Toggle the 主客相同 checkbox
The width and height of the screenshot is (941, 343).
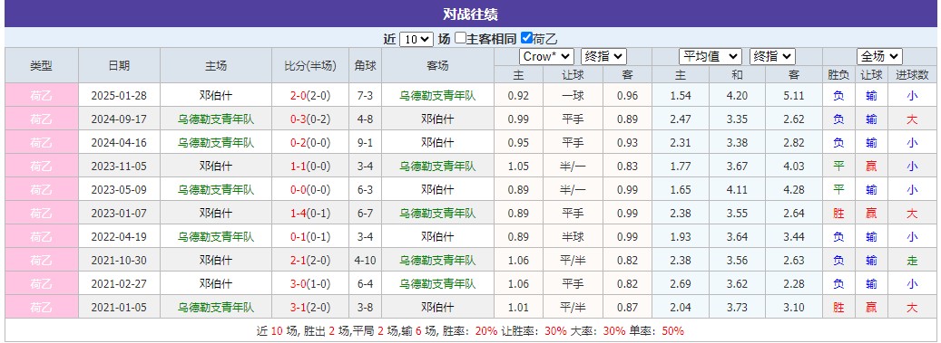460,38
